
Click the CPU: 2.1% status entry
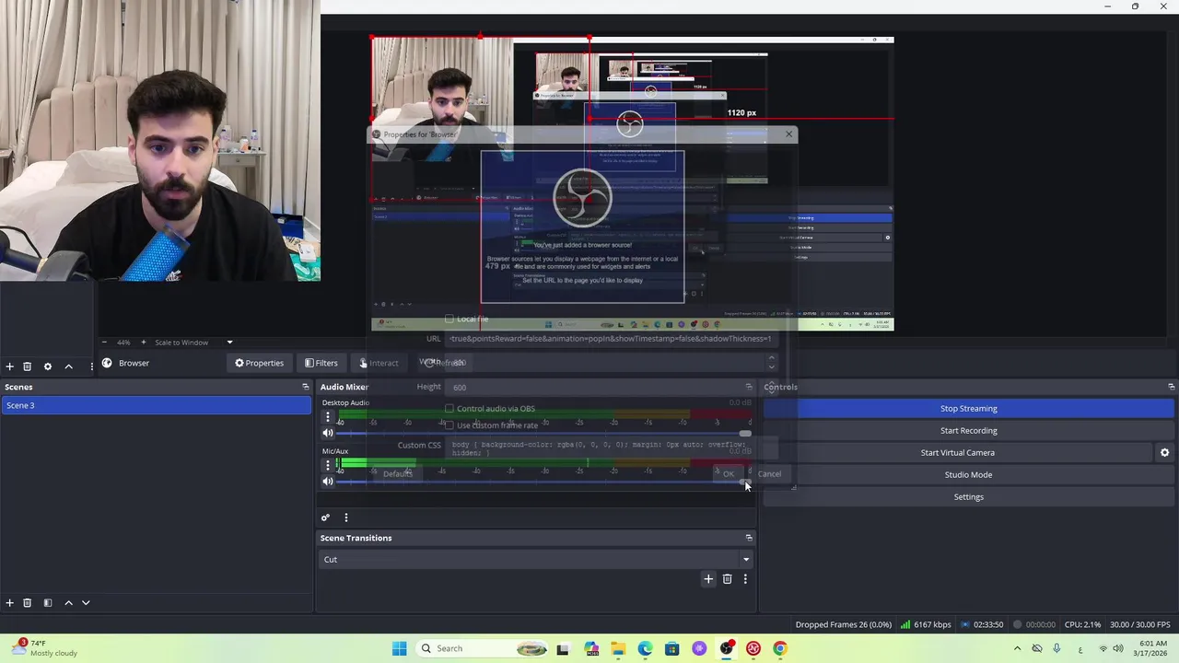[x=1083, y=624]
